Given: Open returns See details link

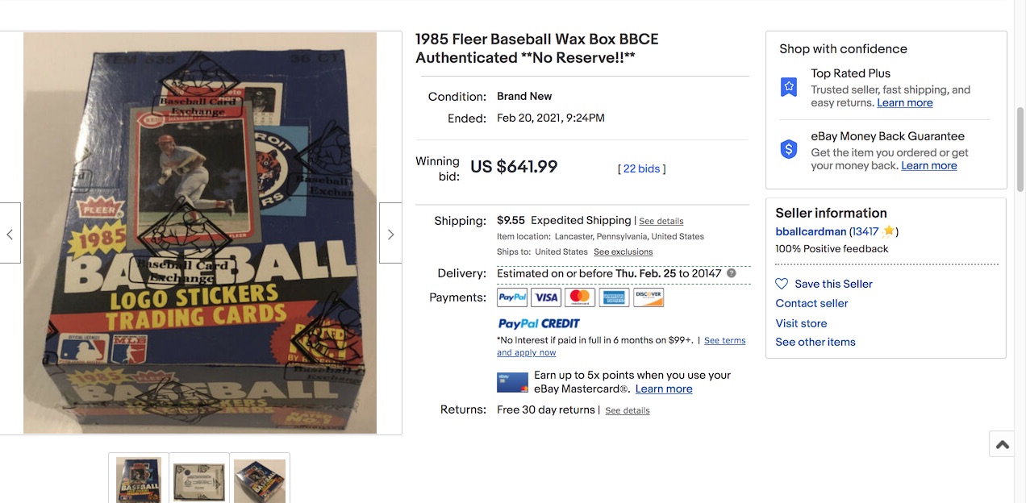Looking at the screenshot, I should [x=628, y=410].
